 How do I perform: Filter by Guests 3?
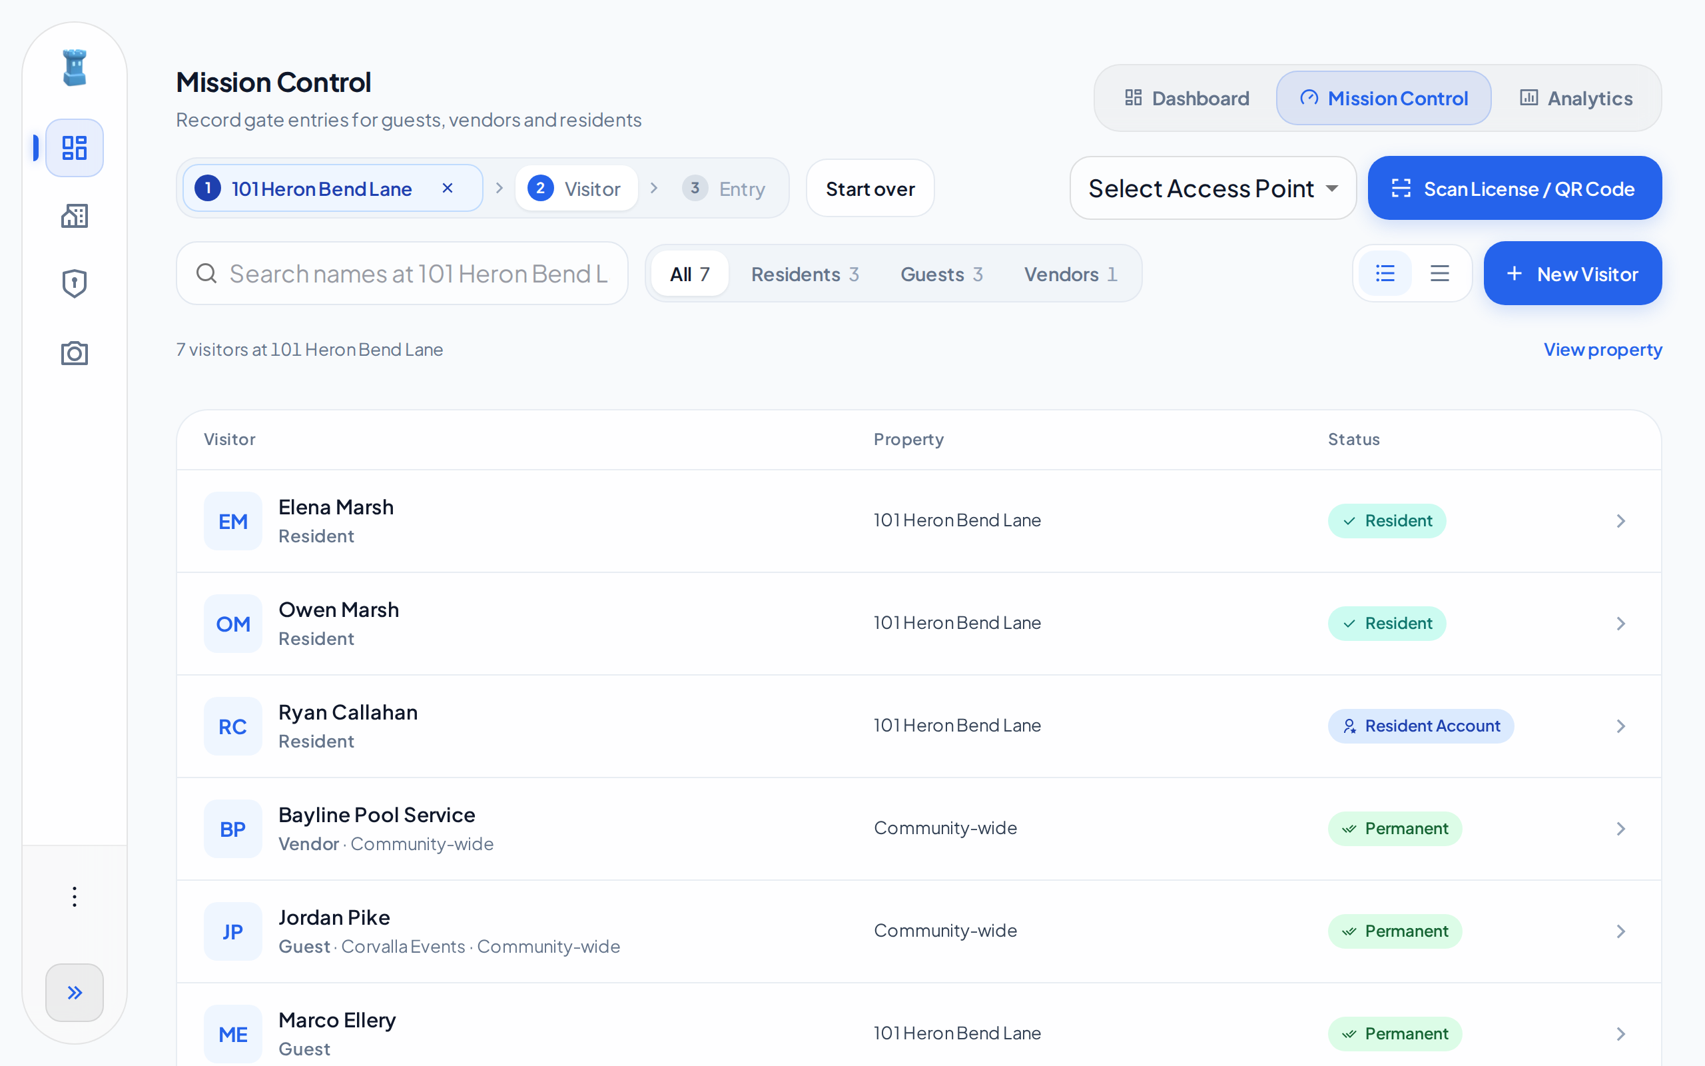[x=941, y=274]
